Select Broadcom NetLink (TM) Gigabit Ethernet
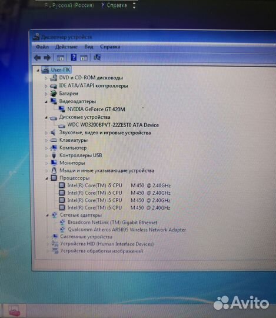Viewport: 276px width, 318px height. tap(112, 223)
